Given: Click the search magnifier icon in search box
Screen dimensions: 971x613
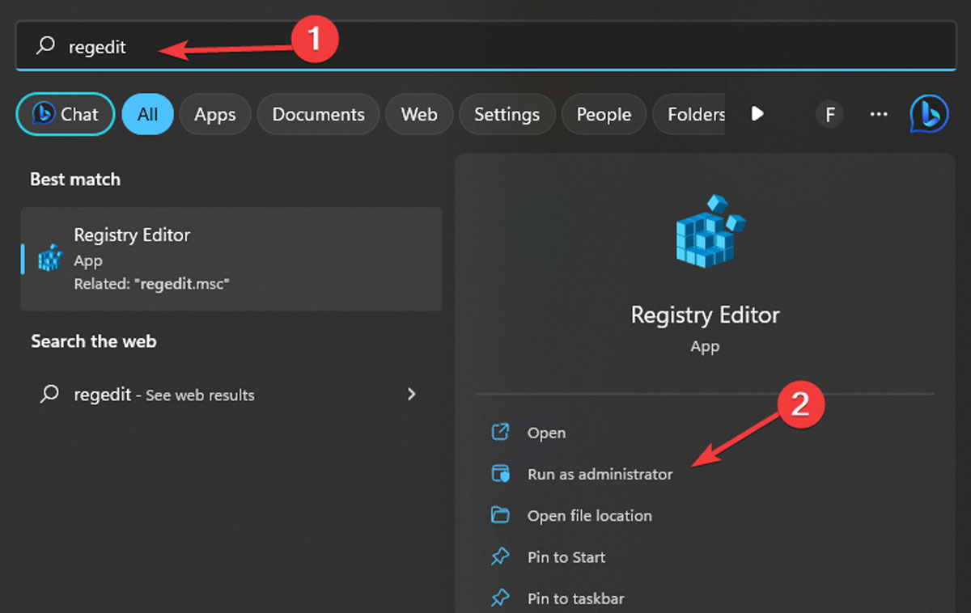Looking at the screenshot, I should [45, 46].
